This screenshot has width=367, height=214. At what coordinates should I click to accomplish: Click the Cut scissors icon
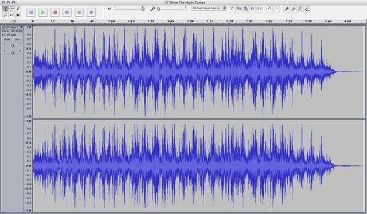pyautogui.click(x=232, y=9)
